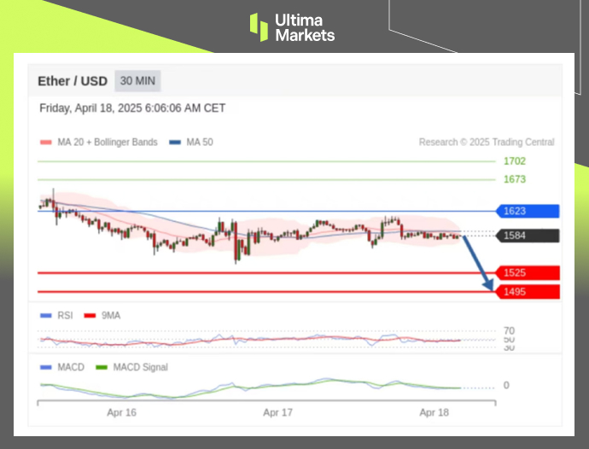Click the blue downward arrow on chart
The image size is (589, 449).
pos(480,265)
